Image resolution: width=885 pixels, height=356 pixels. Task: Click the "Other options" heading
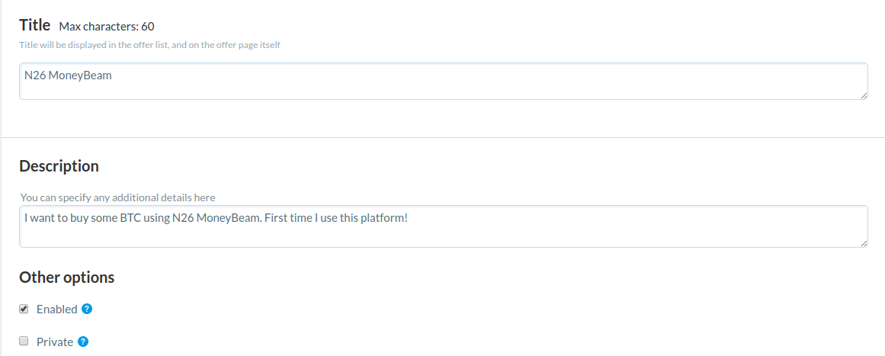(x=66, y=277)
